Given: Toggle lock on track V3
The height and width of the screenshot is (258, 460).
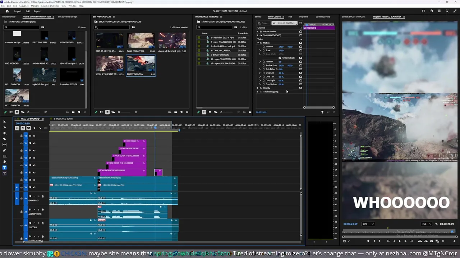Looking at the screenshot, I should pos(21,172).
